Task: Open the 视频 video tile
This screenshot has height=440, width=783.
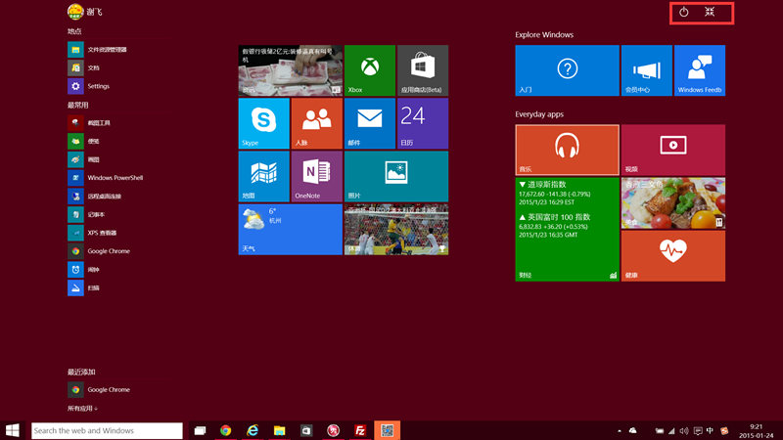Action: 673,150
